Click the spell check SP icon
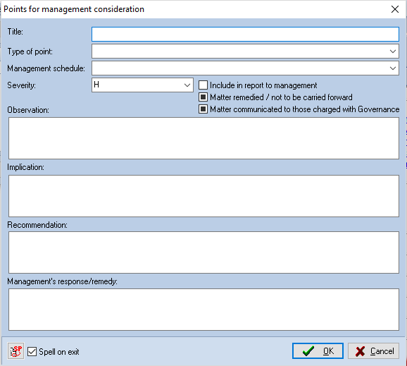This screenshot has height=366, width=407. point(15,351)
